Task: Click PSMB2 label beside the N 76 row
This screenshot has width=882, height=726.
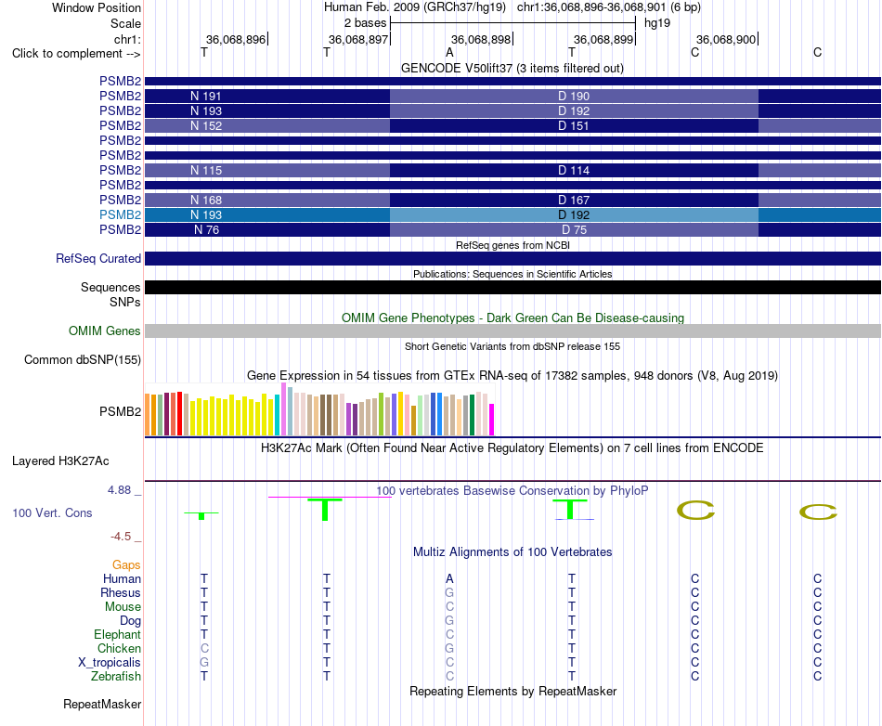Action: [x=120, y=230]
